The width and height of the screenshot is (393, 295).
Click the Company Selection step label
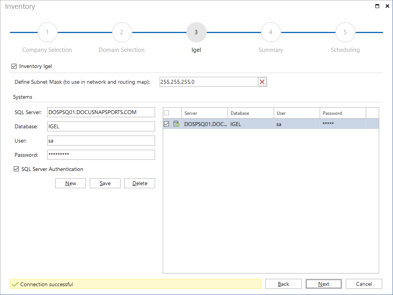pyautogui.click(x=47, y=50)
